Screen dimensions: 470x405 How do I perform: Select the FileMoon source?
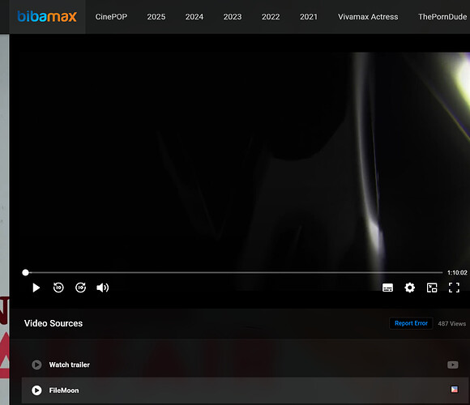(x=245, y=390)
